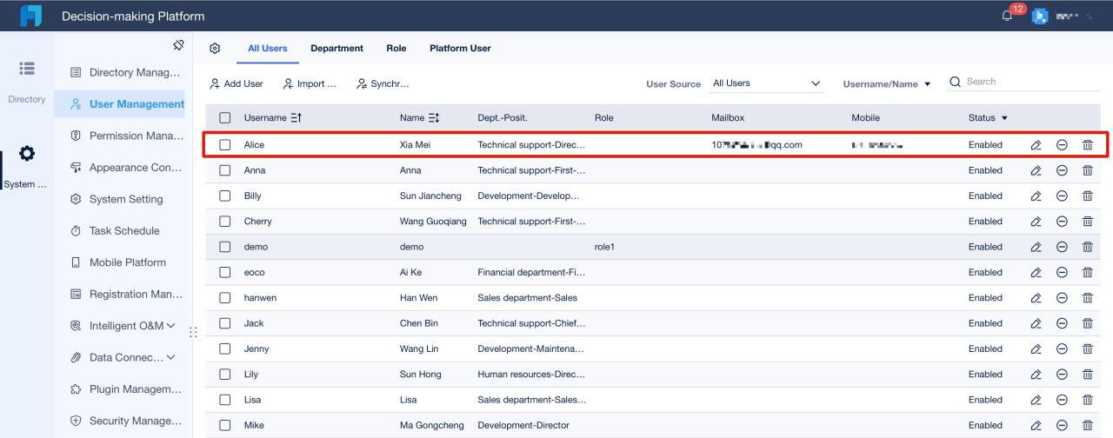This screenshot has width=1113, height=438.
Task: Sort by Name using the sort icon
Action: click(434, 117)
